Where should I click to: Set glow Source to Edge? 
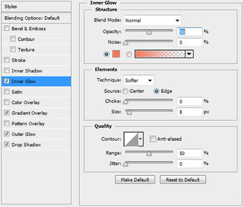156,91
